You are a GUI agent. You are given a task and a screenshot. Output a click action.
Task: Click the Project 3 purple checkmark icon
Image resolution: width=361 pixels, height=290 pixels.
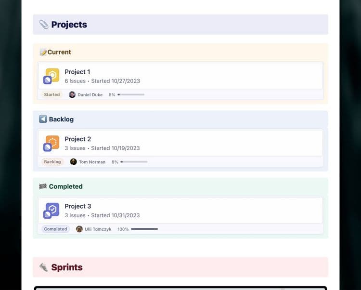[52, 209]
